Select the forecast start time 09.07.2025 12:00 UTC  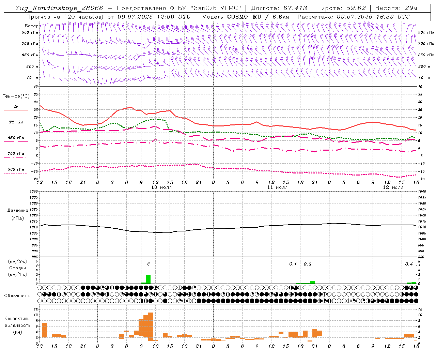[154, 17]
